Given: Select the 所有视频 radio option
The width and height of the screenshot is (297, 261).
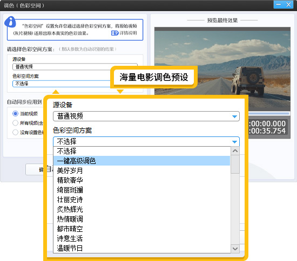Looking at the screenshot, I should 15,123.
